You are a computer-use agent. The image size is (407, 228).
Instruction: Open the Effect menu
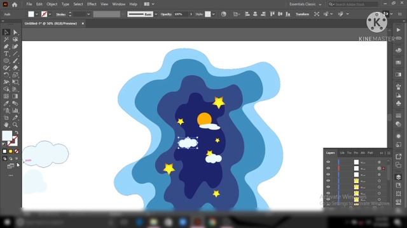92,4
